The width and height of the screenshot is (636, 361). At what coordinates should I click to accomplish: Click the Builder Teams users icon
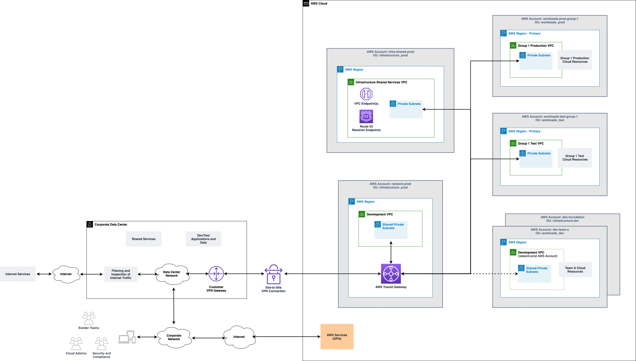(89, 318)
